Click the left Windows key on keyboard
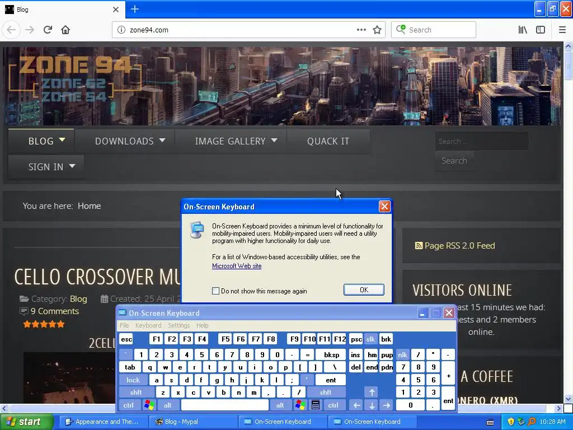This screenshot has height=430, width=573. [x=149, y=405]
